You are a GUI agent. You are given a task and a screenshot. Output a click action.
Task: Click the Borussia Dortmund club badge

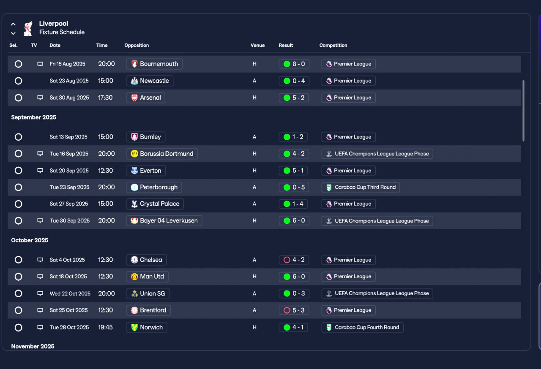point(134,154)
